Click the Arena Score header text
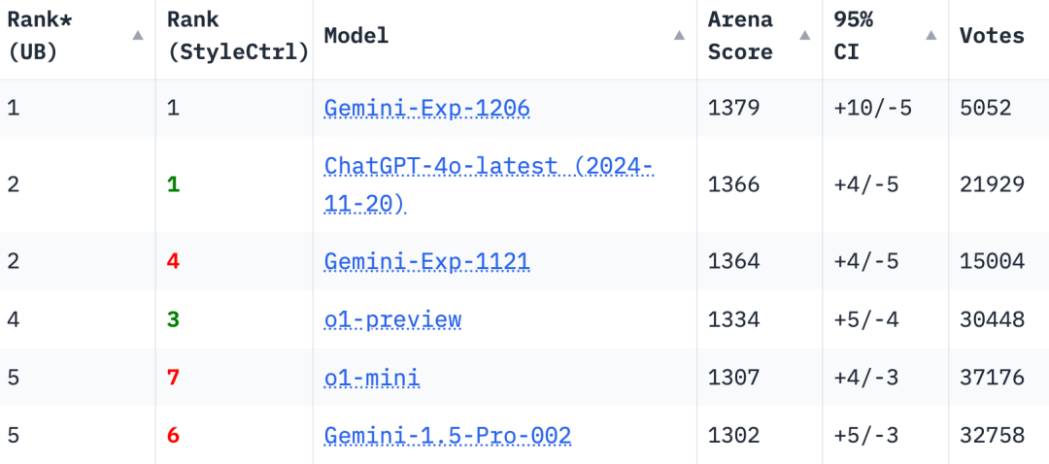 (740, 36)
